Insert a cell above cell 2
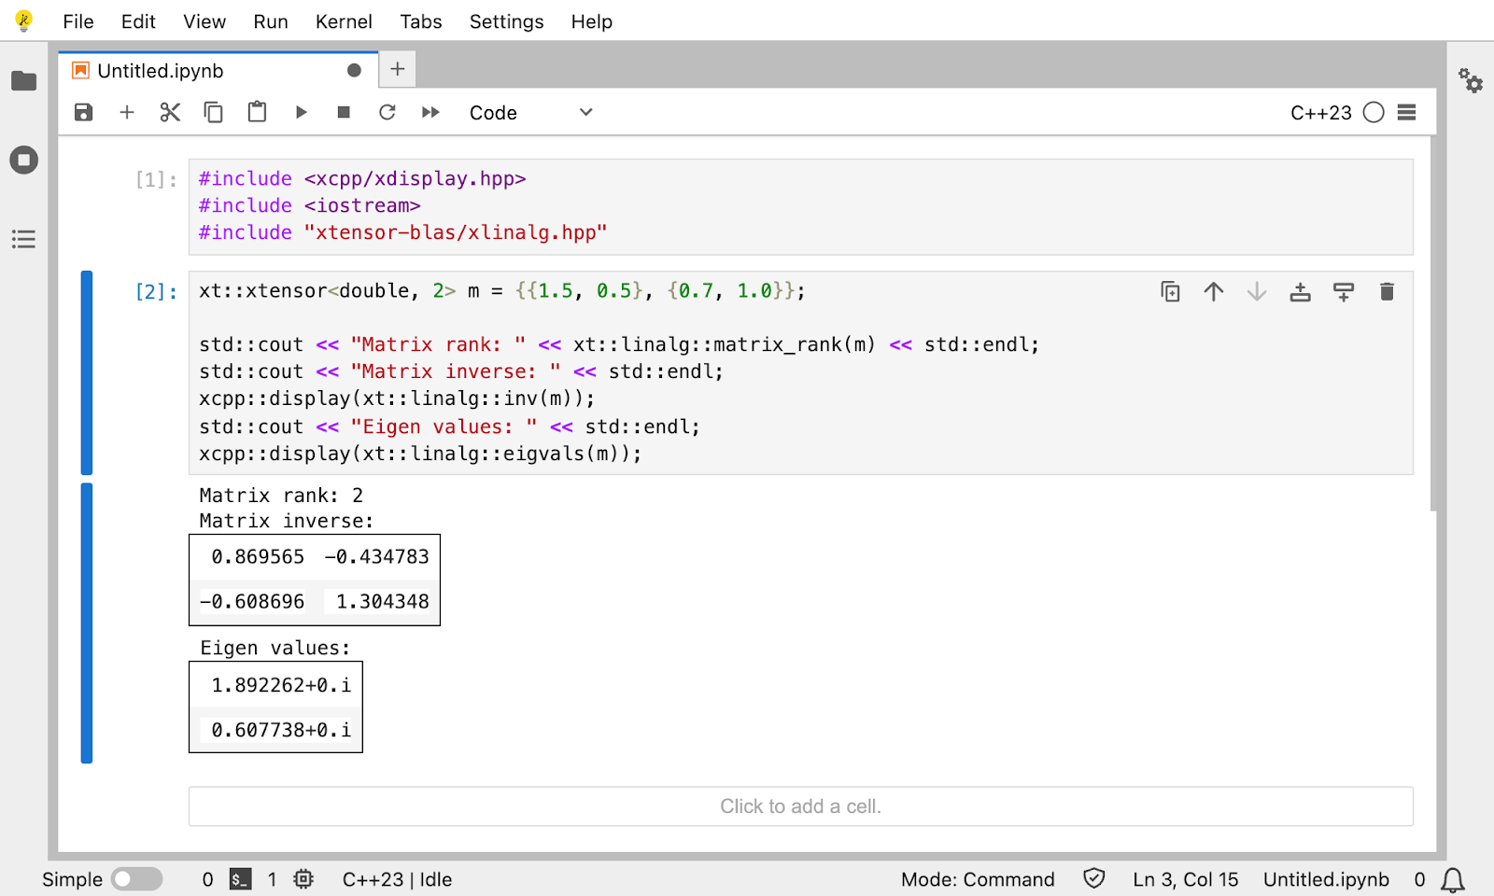Screen dimensions: 1494x896 tap(1300, 292)
